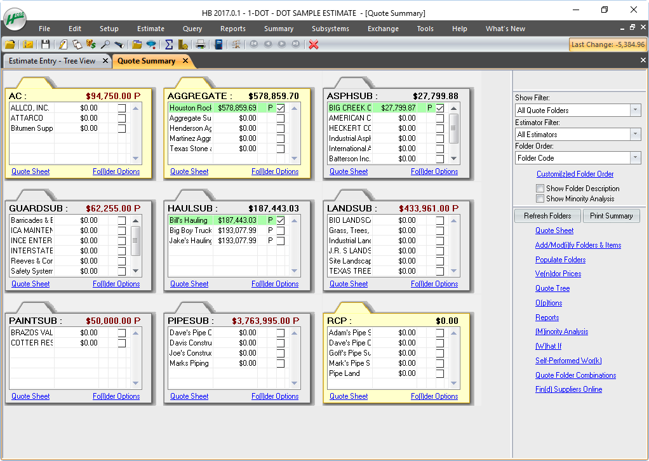649x461 pixels.
Task: Open the Populate Folders link
Action: tap(560, 259)
